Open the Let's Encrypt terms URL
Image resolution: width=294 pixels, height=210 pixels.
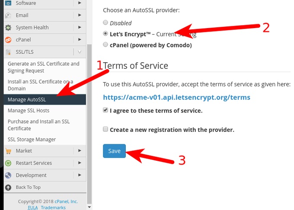pyautogui.click(x=176, y=97)
